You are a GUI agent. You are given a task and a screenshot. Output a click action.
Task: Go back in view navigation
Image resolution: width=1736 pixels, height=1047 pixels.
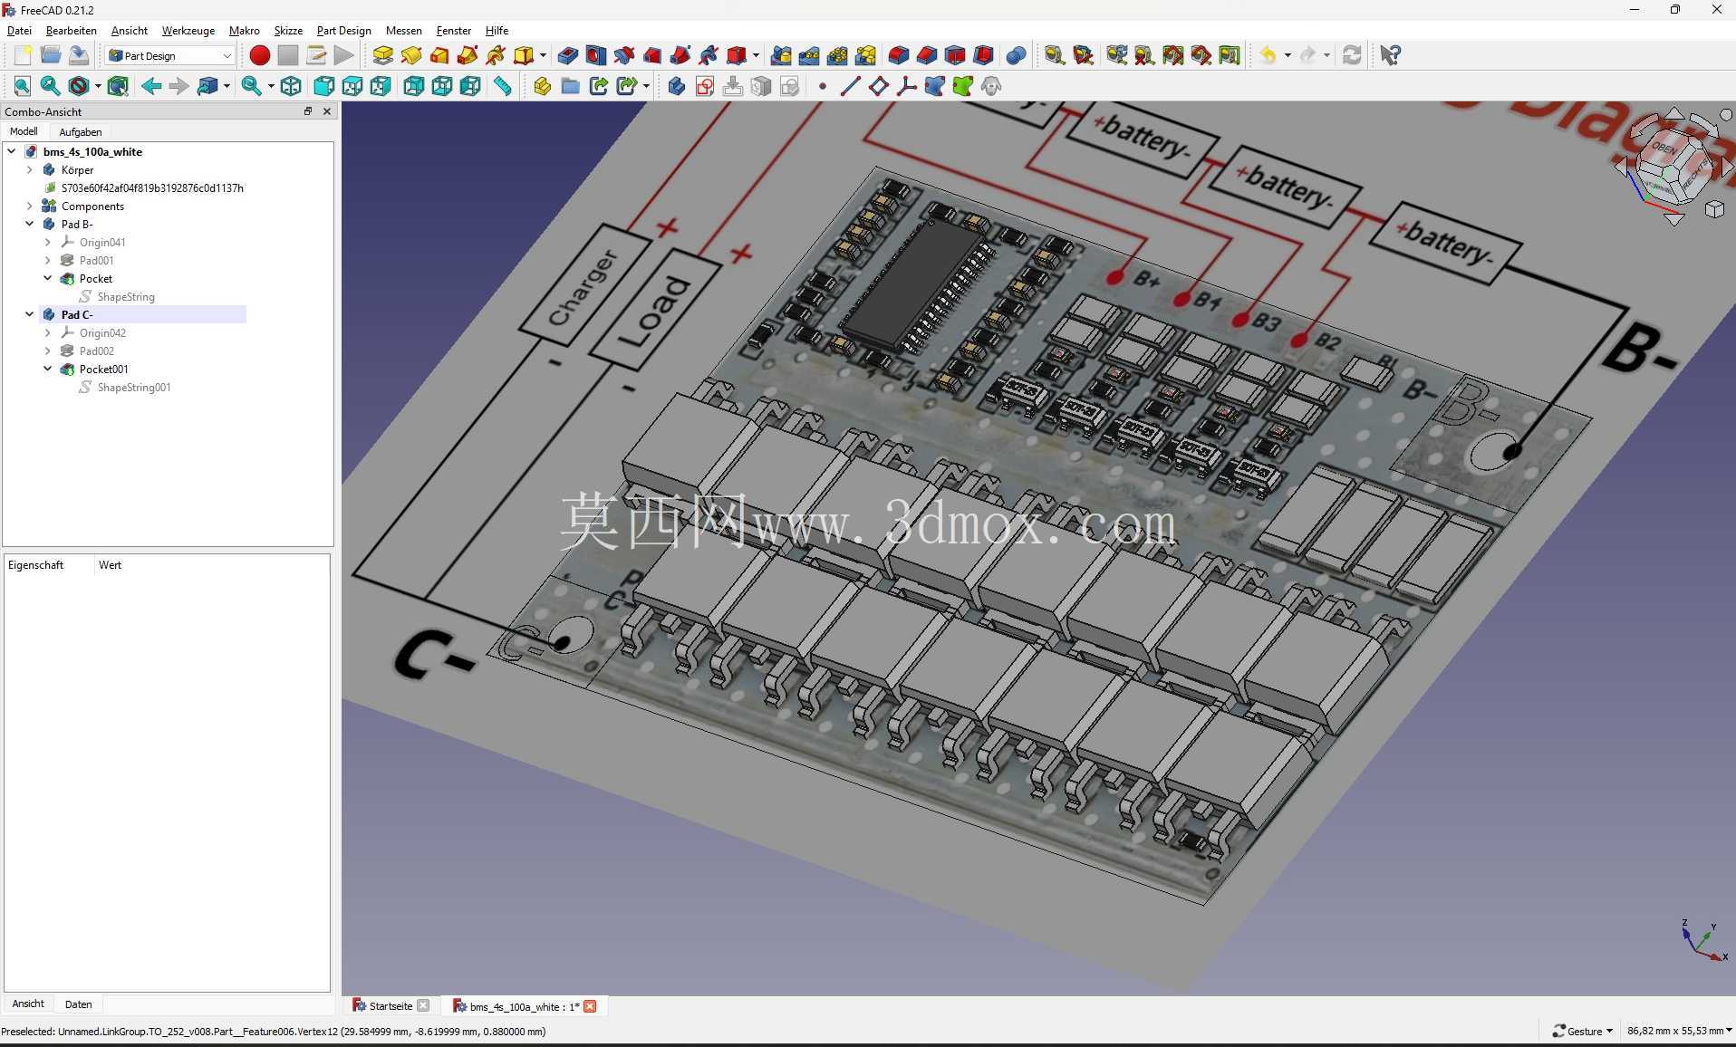click(151, 86)
